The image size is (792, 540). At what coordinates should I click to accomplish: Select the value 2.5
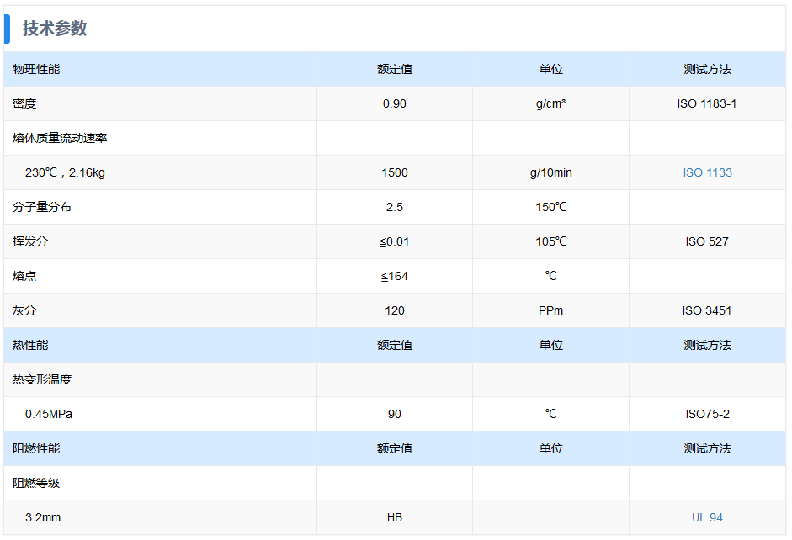point(395,207)
